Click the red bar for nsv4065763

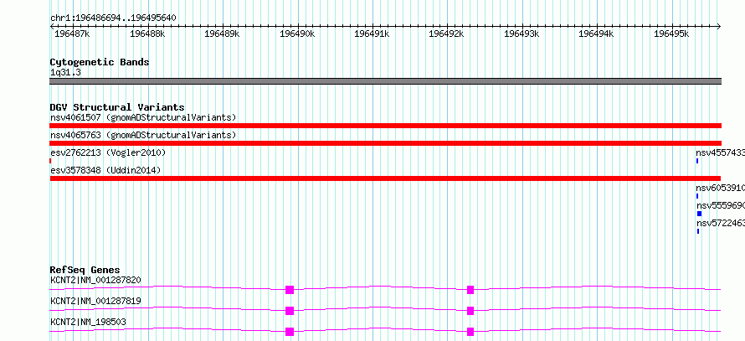pyautogui.click(x=385, y=143)
